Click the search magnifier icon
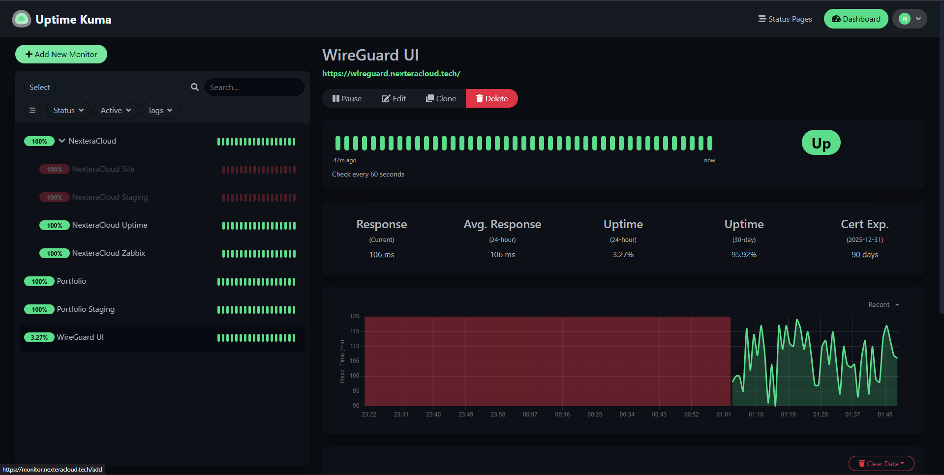This screenshot has height=475, width=944. tap(194, 87)
